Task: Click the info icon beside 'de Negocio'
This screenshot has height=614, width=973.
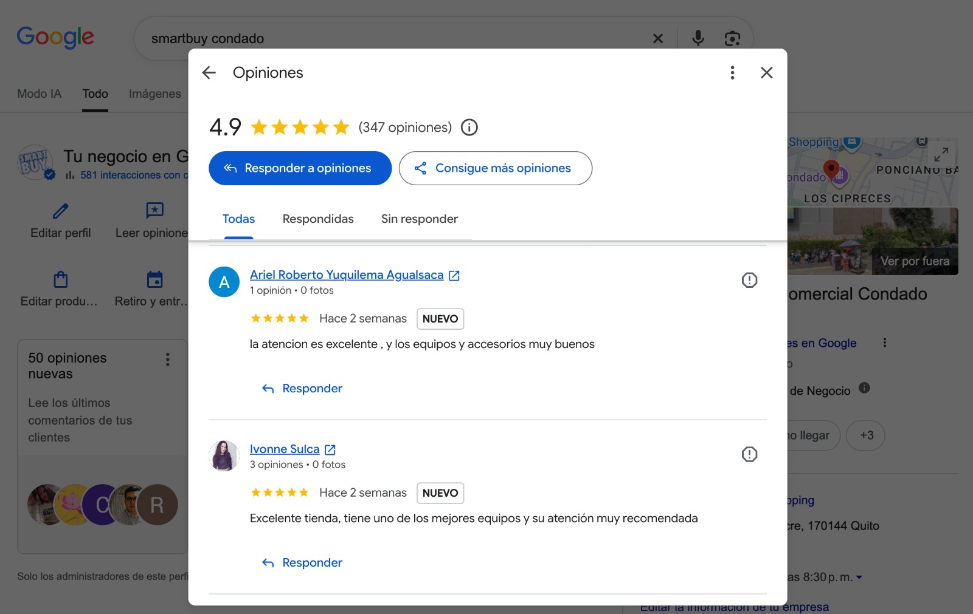Action: (x=864, y=387)
